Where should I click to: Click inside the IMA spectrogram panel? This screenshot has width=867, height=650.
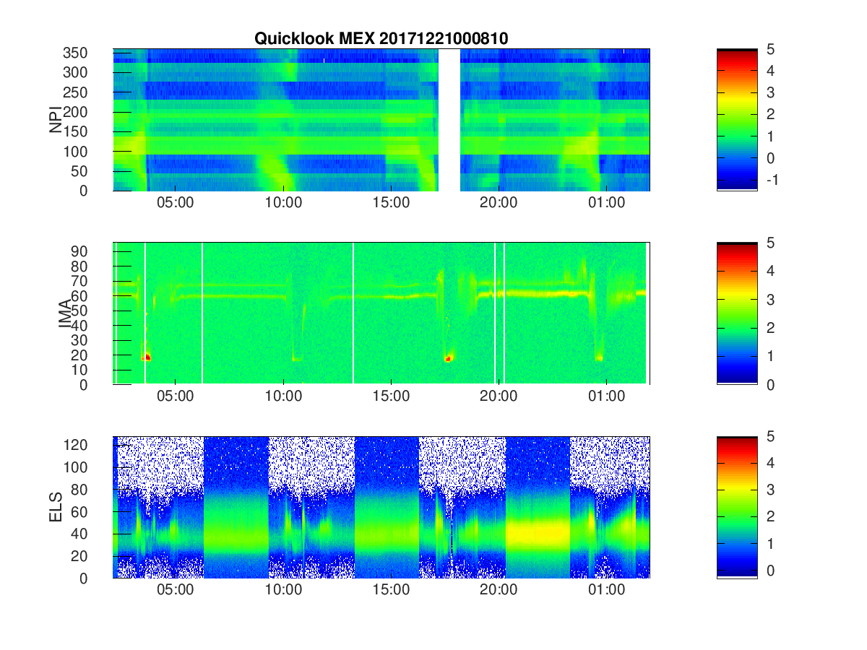pyautogui.click(x=381, y=313)
